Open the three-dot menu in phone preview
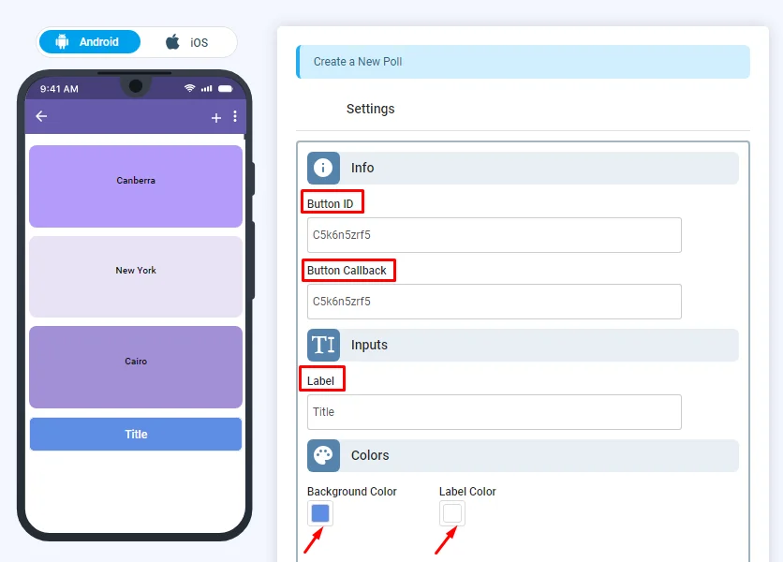Viewport: 783px width, 562px height. click(x=235, y=117)
